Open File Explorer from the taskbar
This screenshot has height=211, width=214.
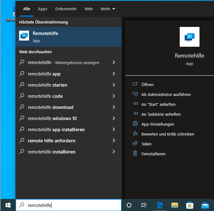[x=175, y=205]
